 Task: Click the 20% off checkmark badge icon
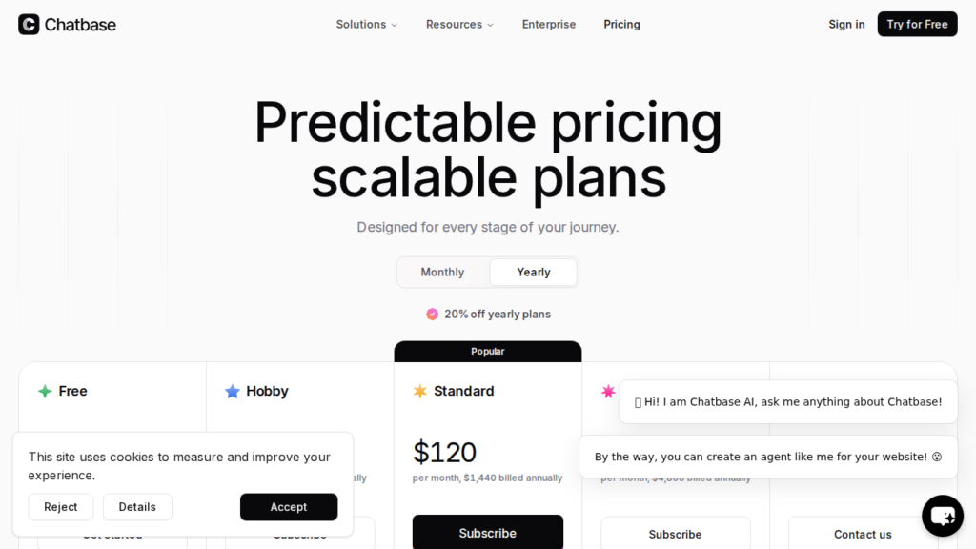pos(432,315)
